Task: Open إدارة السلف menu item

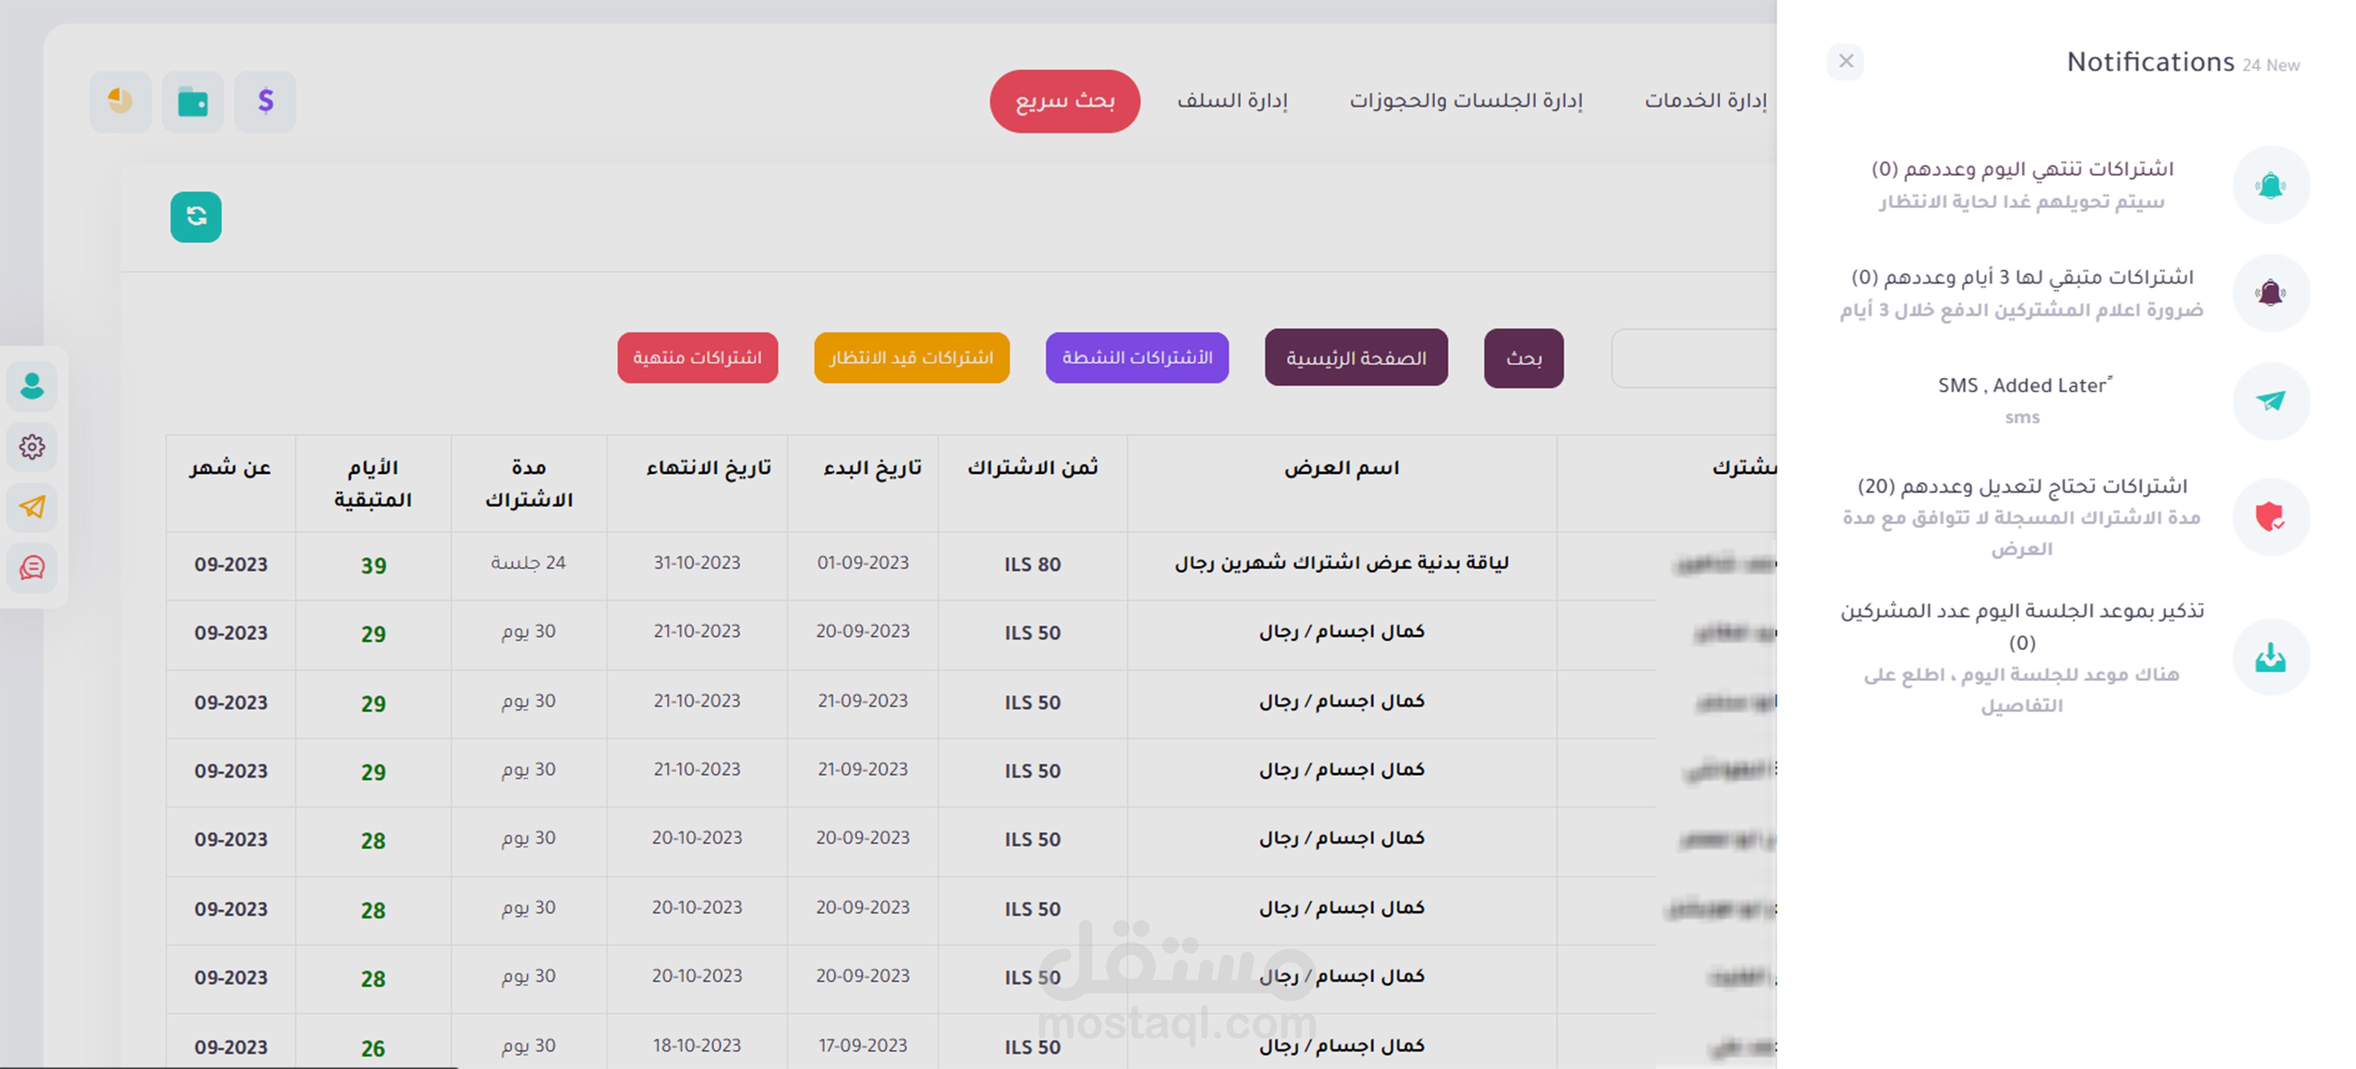Action: 1232,101
